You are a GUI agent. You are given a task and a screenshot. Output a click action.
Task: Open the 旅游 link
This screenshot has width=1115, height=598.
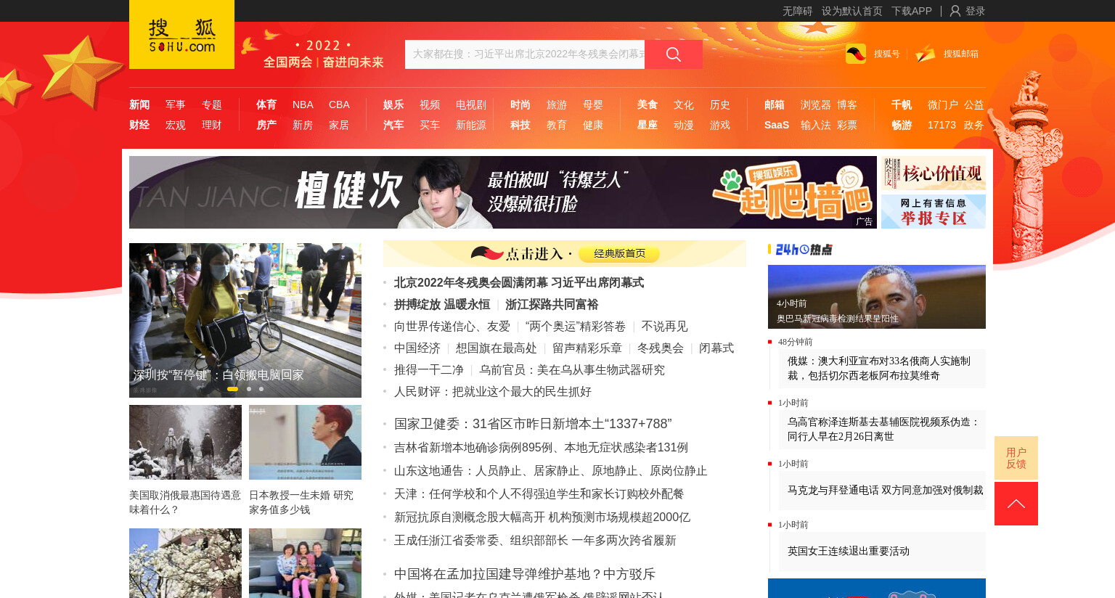(557, 105)
